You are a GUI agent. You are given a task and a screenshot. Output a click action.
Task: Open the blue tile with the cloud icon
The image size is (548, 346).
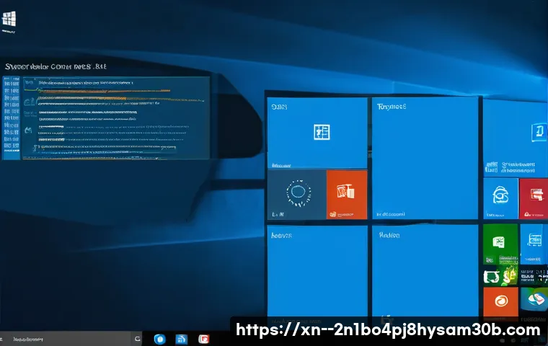(500, 194)
